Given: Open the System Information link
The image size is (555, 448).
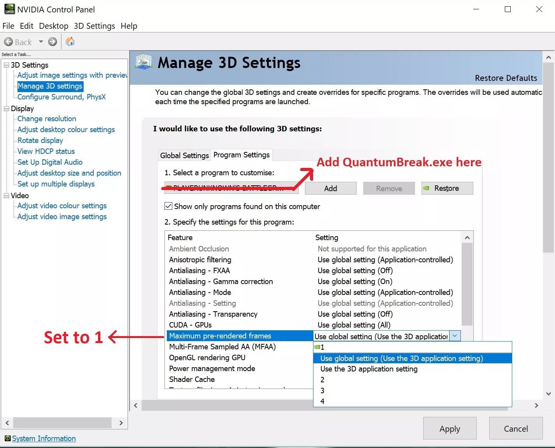Looking at the screenshot, I should 44,438.
